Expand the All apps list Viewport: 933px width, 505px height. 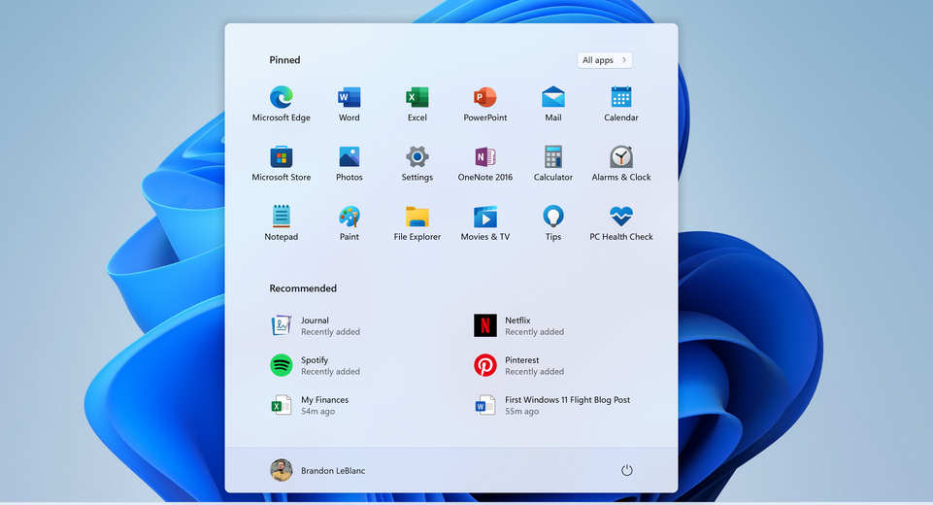(605, 60)
